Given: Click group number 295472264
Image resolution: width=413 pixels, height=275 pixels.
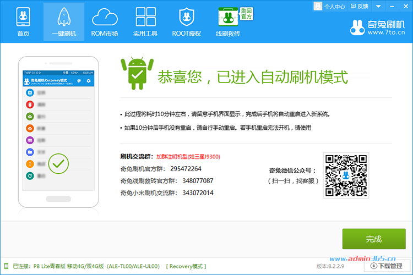Looking at the screenshot, I should [186, 169].
